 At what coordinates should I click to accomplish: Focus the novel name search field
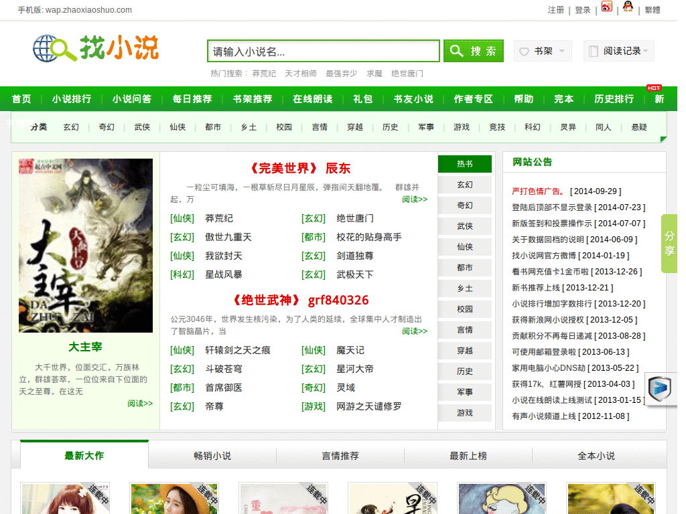(x=324, y=51)
